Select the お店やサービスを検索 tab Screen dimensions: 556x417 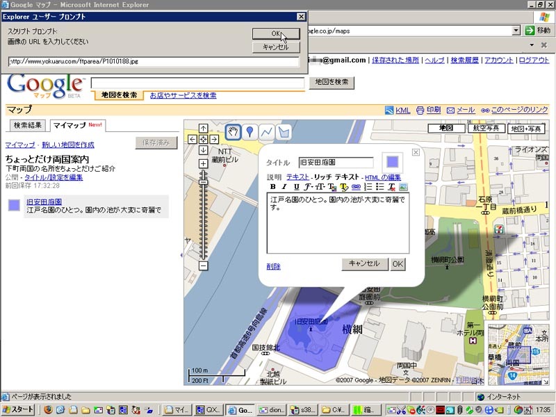183,95
